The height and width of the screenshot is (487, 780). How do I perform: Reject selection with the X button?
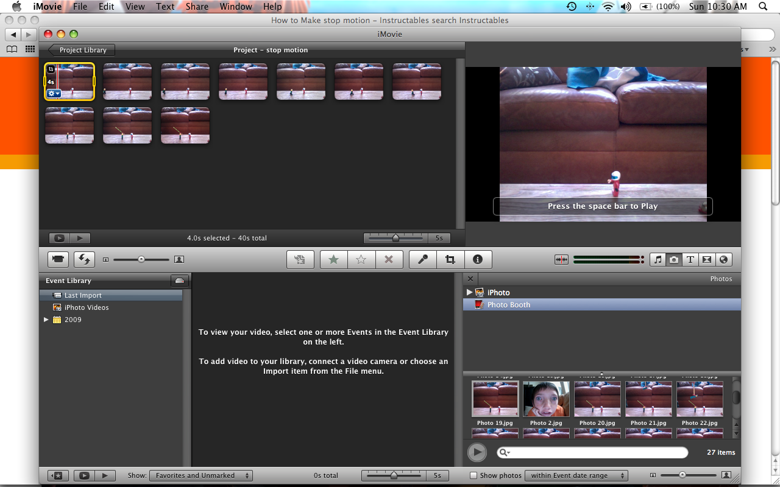[x=389, y=259]
